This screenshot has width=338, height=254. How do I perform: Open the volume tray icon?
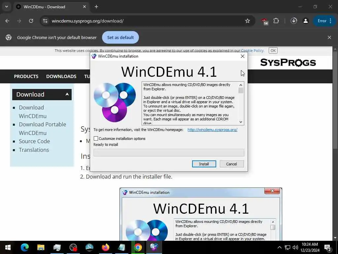point(295,247)
